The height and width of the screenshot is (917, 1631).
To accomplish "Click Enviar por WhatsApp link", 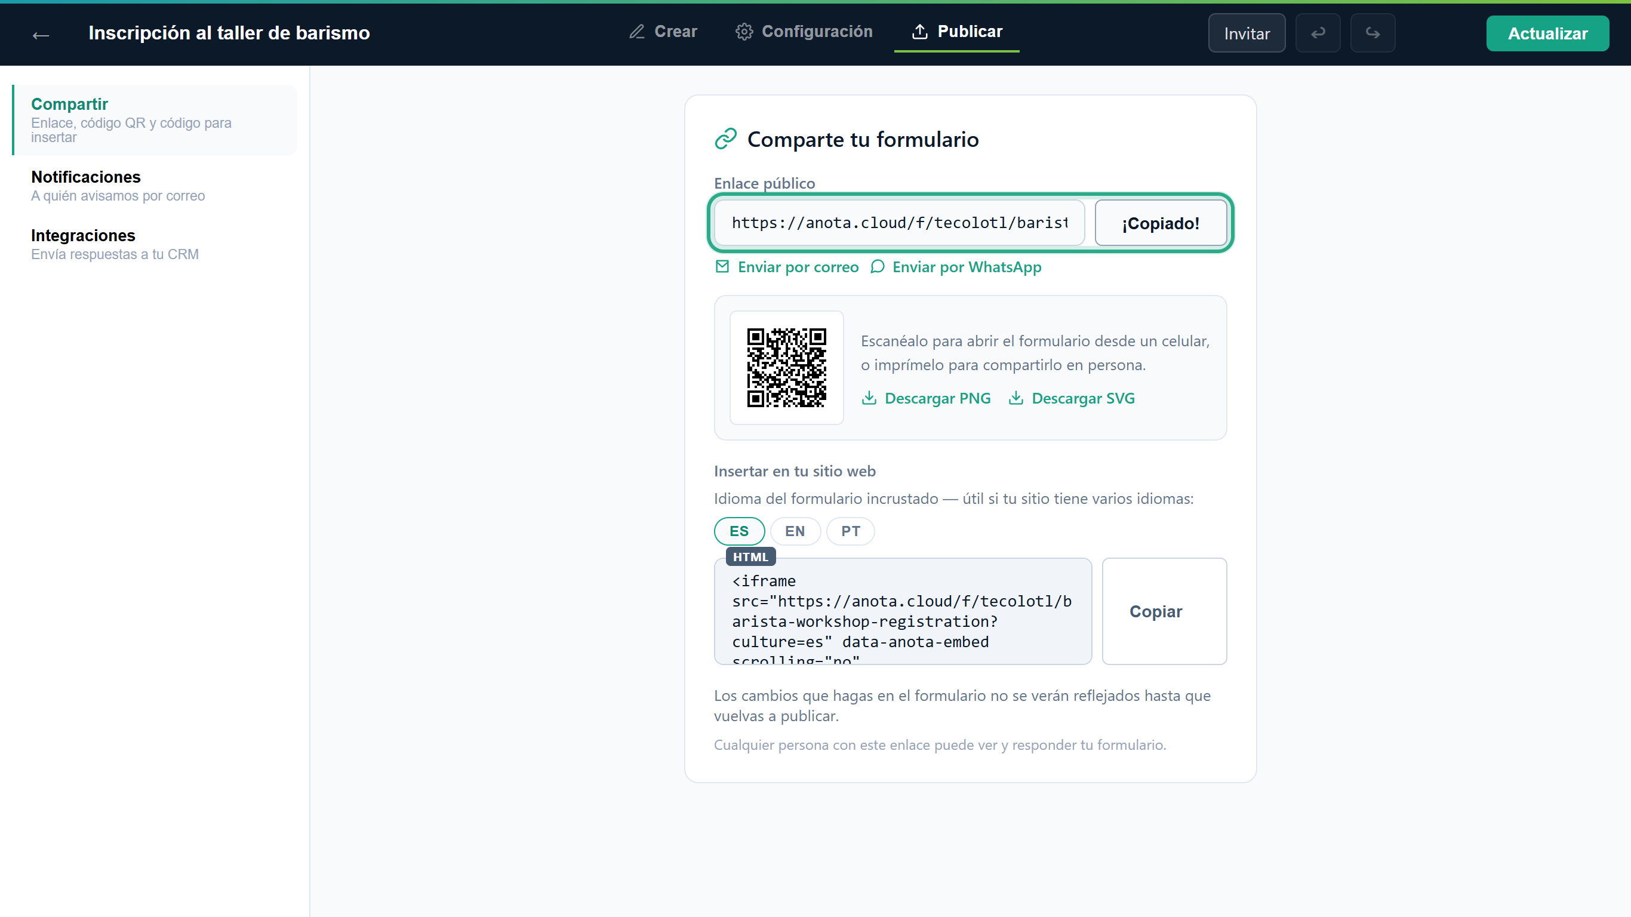I will point(955,267).
